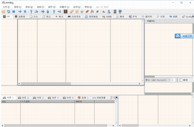Click the ASCII column header in dump

click(x=85, y=101)
